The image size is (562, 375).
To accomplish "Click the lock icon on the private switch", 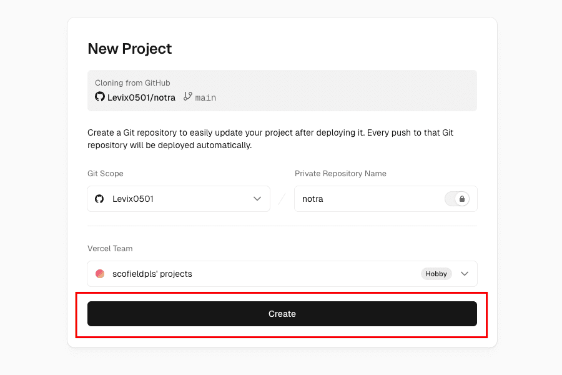I will (462, 199).
